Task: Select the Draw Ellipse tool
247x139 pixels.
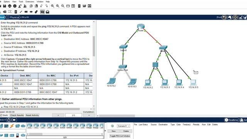Action: [x=31, y=12]
